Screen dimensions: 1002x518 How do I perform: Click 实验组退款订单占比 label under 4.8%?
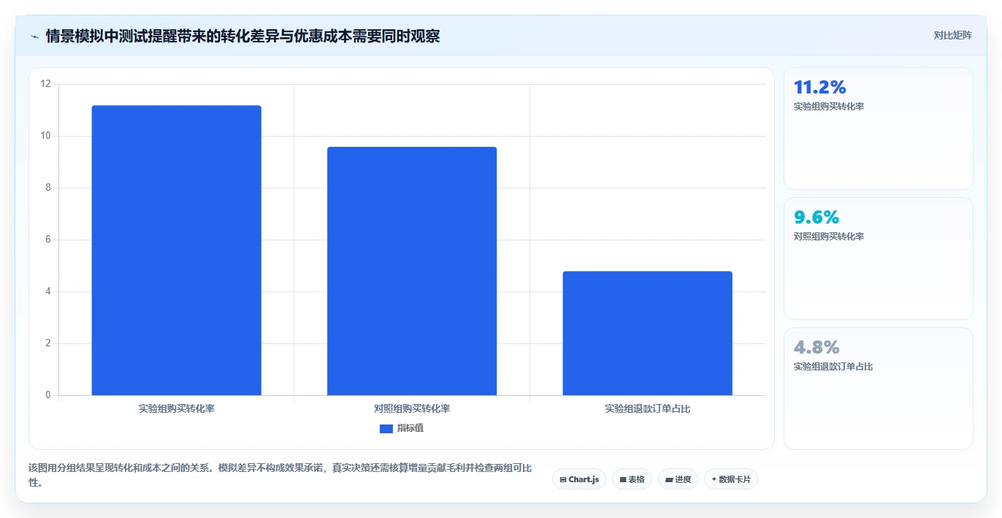(x=833, y=367)
